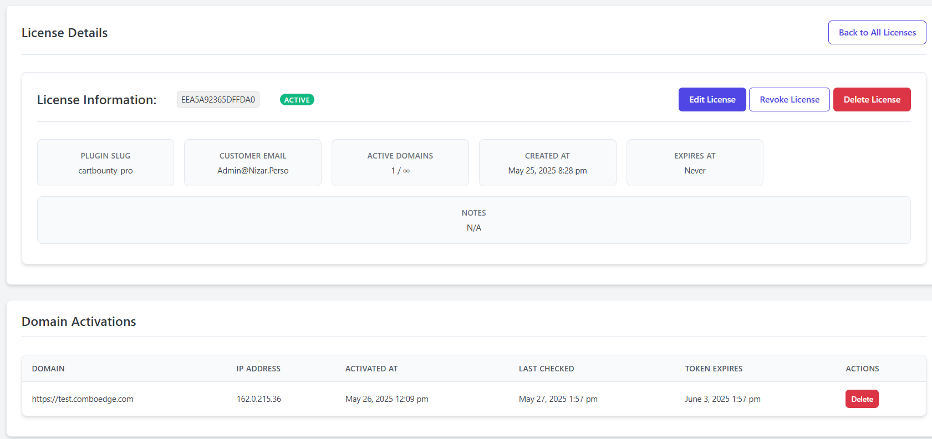
Task: Click the IP address 162.0.215.36
Action: (259, 399)
